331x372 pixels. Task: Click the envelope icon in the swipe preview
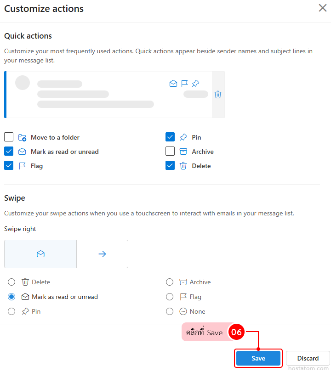click(40, 254)
